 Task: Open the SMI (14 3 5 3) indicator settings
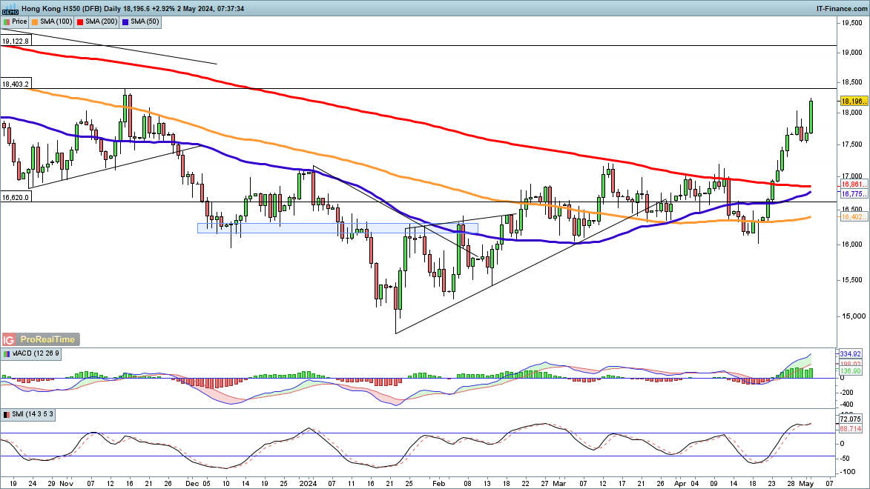point(30,413)
